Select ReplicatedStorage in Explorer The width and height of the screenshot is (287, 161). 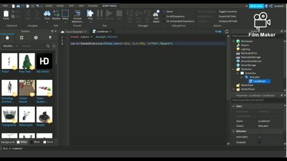click(251, 57)
